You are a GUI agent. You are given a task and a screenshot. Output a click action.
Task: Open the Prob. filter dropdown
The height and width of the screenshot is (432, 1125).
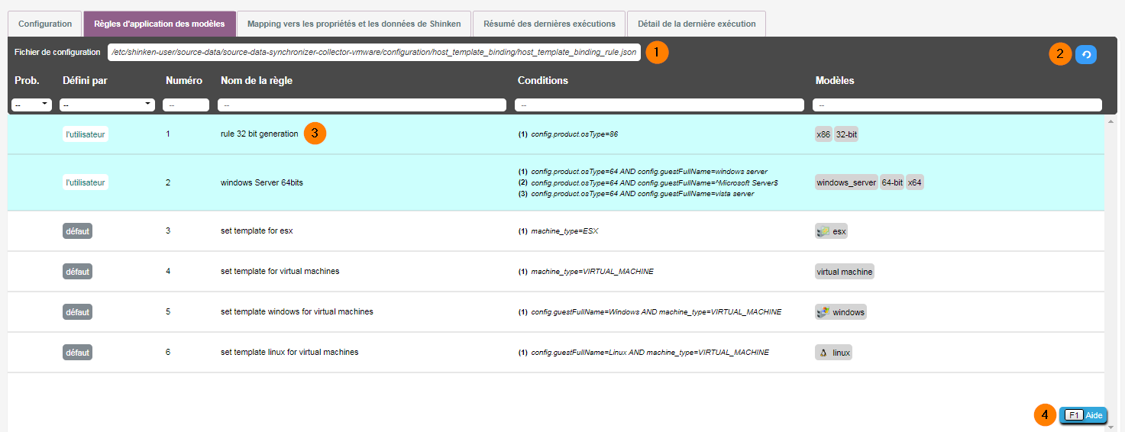[31, 105]
